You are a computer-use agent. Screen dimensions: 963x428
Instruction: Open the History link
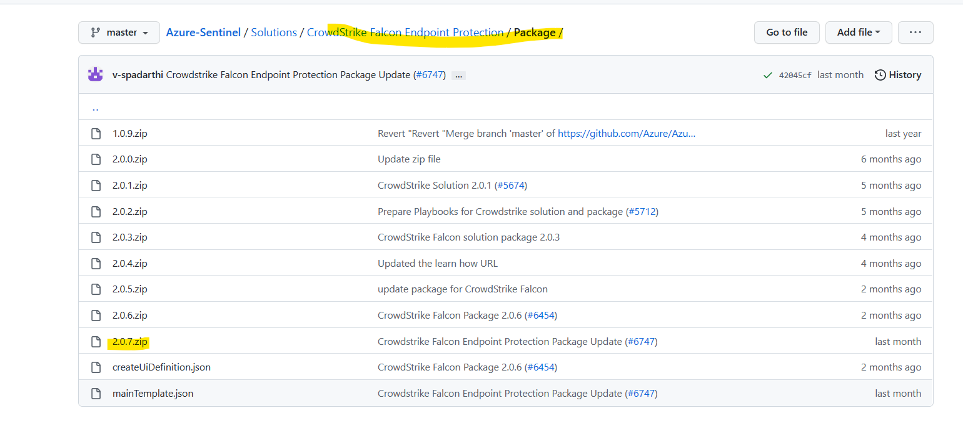click(x=898, y=75)
